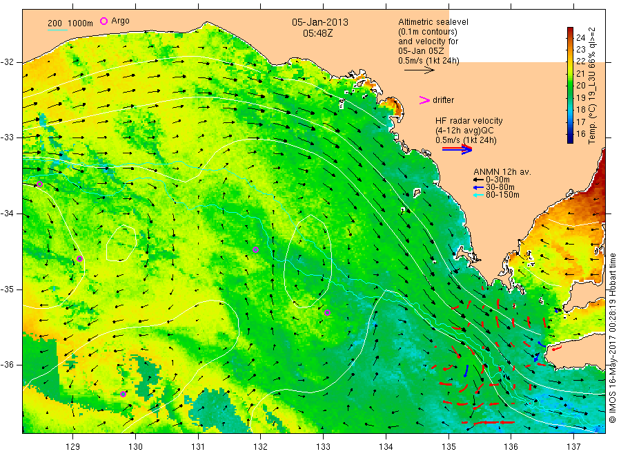Click the black 0.5m/s altimetric velocity scale arrow

point(419,70)
